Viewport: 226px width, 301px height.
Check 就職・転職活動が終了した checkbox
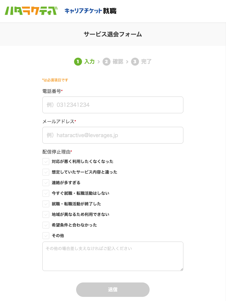point(46,204)
